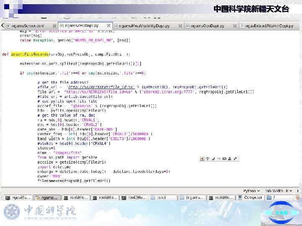Viewport: 302px width, 226px height.
Task: Click 'from os.path import getsize' line
Action: (67, 157)
